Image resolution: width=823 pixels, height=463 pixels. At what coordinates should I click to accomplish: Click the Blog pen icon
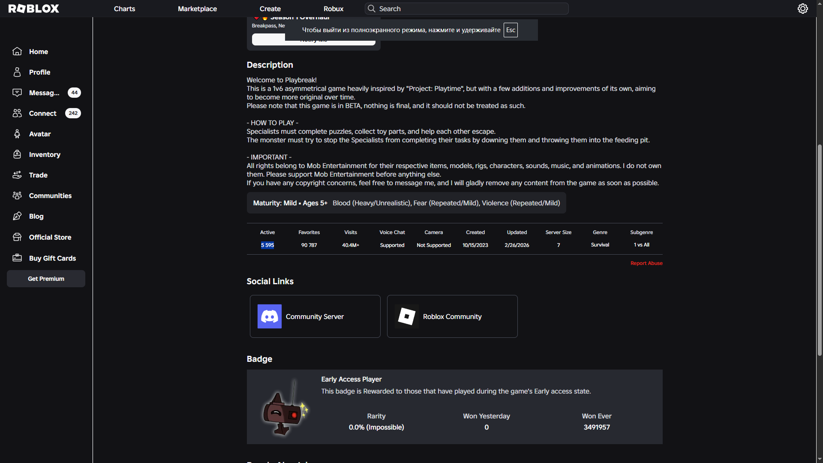(x=17, y=216)
